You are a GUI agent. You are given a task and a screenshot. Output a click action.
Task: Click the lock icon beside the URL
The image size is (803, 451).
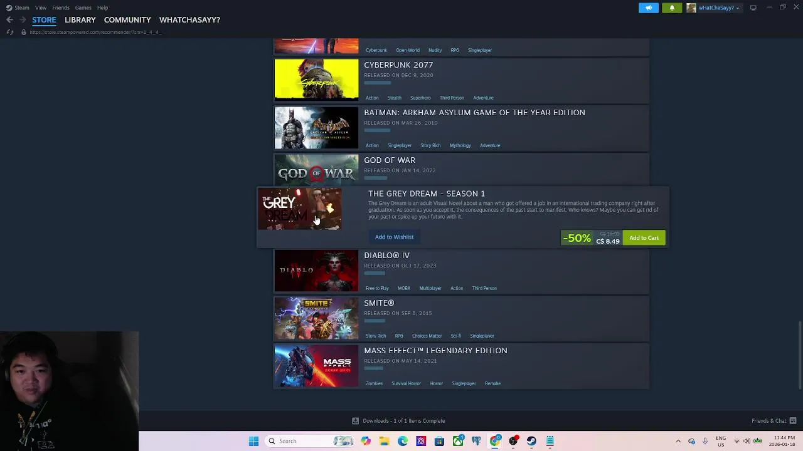(24, 32)
